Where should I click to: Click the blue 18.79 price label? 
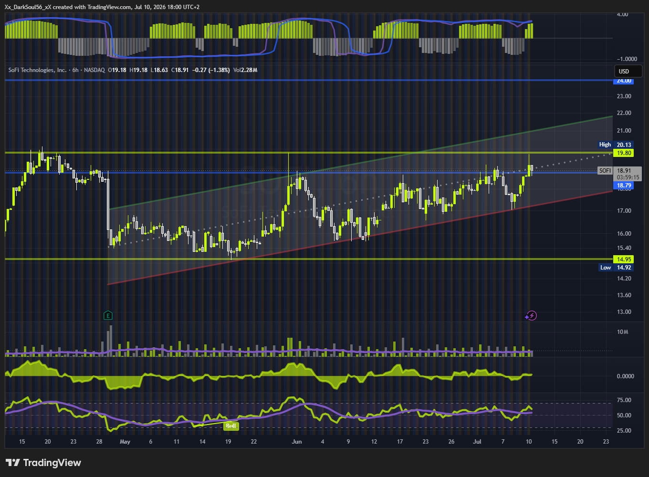(x=624, y=186)
